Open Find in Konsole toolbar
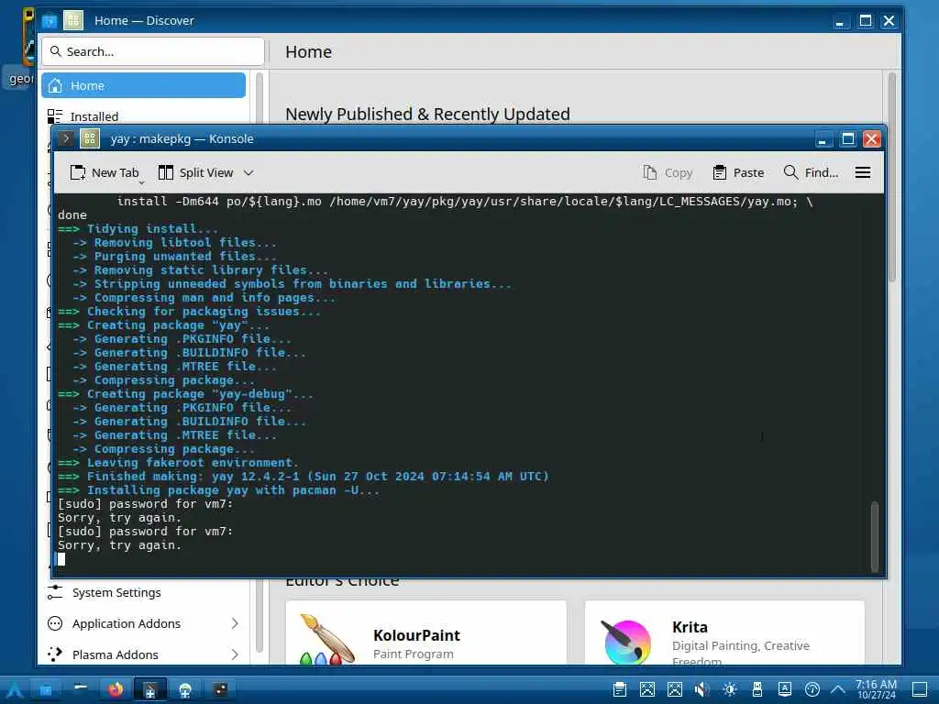Screen dimensions: 939x704 (x=811, y=172)
